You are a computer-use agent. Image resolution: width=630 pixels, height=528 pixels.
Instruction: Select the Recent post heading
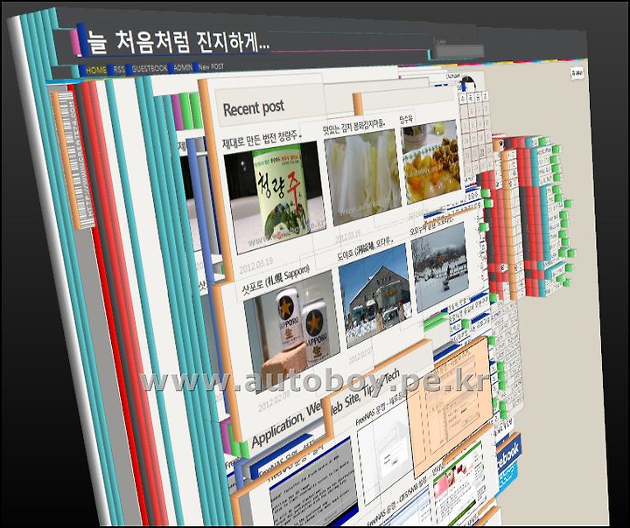(x=254, y=108)
